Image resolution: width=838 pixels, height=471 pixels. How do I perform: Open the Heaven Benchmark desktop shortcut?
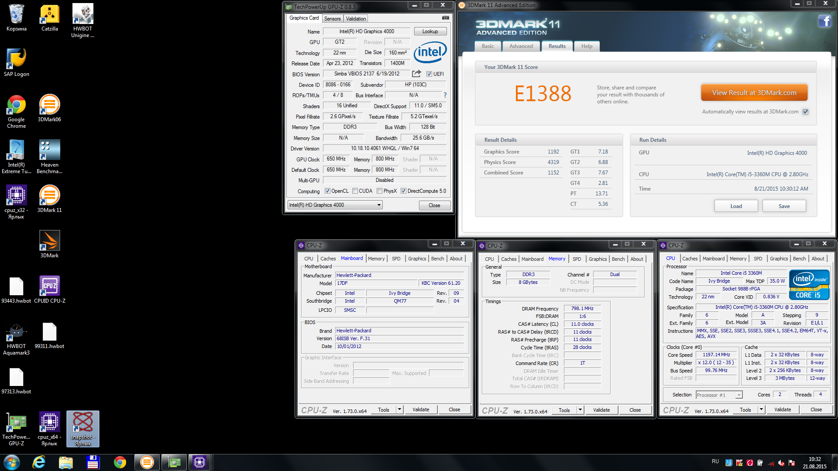tap(50, 157)
